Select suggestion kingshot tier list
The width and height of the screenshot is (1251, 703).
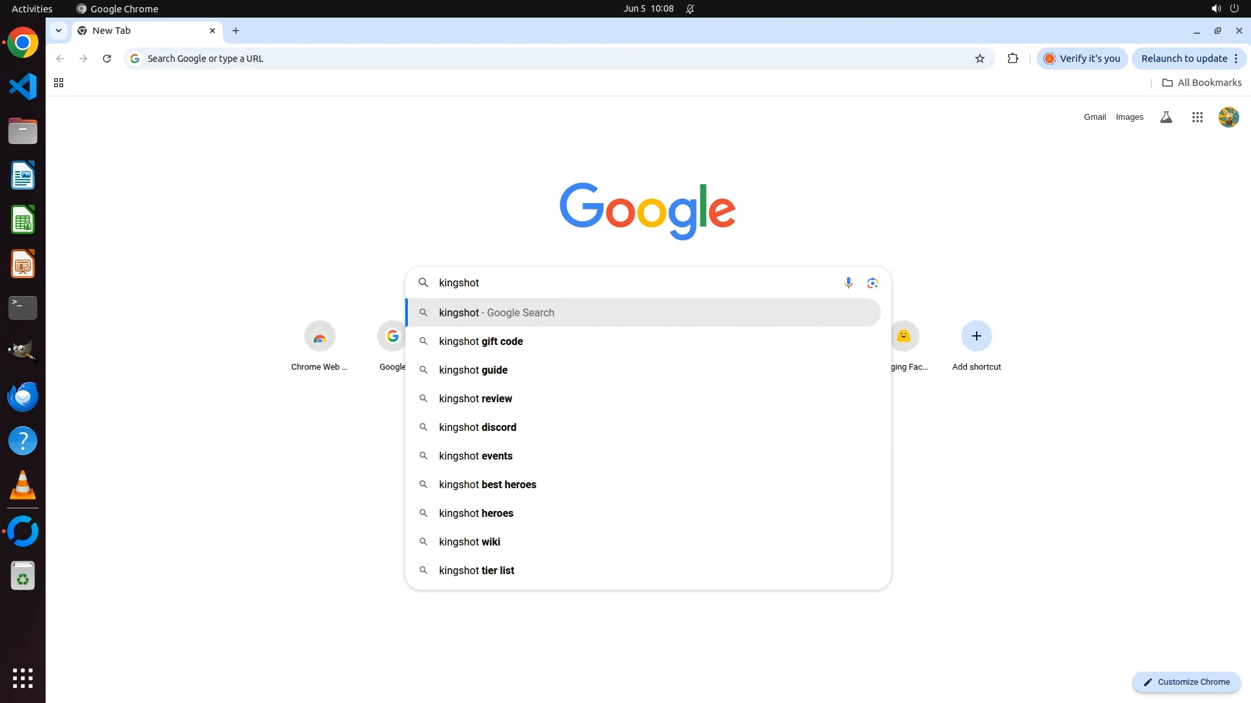(x=476, y=570)
